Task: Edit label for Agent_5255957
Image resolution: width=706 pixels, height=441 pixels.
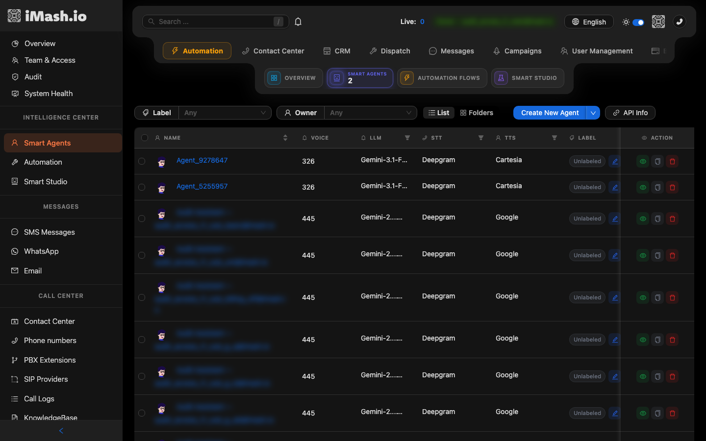Action: (x=615, y=187)
